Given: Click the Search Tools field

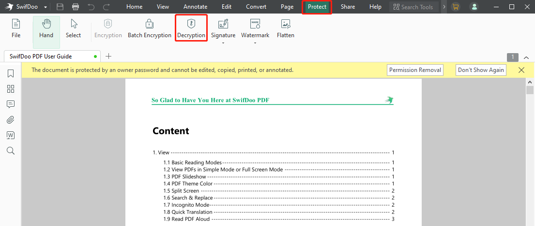Looking at the screenshot, I should tap(414, 7).
